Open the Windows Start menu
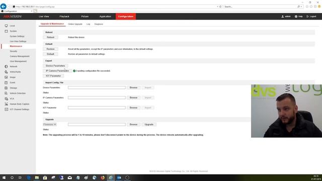 click(4, 177)
